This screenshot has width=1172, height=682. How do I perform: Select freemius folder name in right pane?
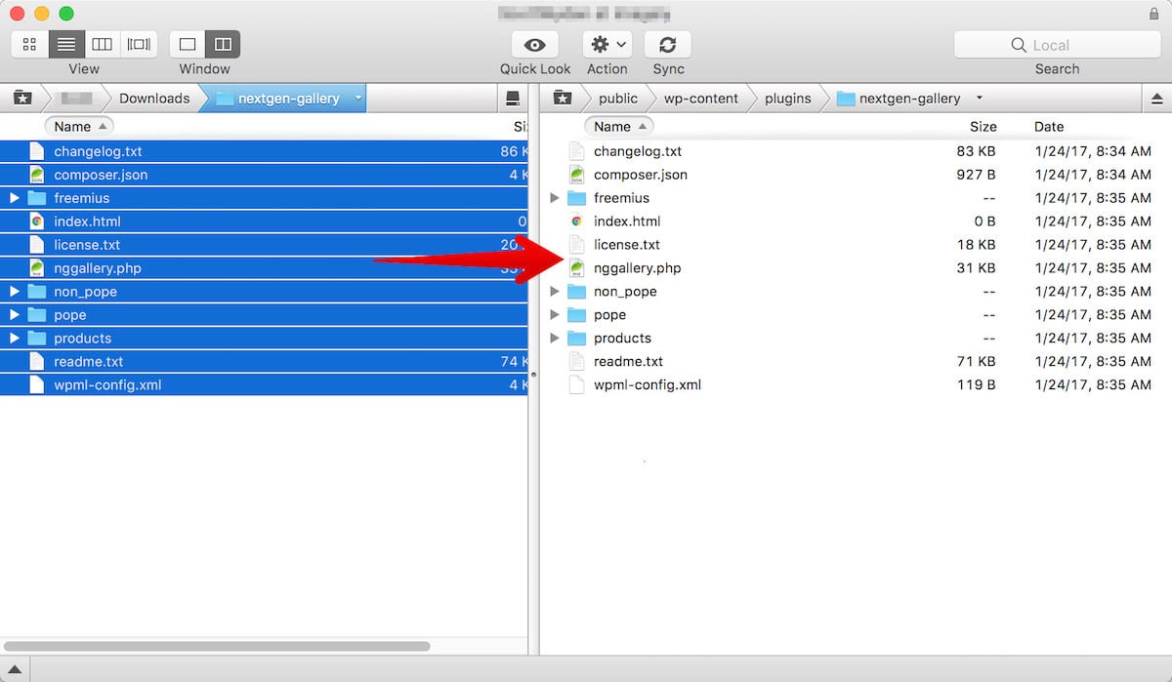(621, 198)
